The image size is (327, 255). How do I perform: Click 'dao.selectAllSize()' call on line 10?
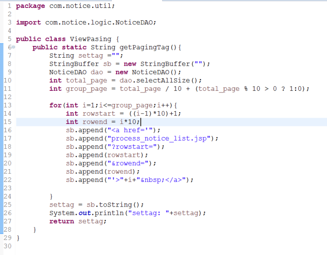(158, 80)
